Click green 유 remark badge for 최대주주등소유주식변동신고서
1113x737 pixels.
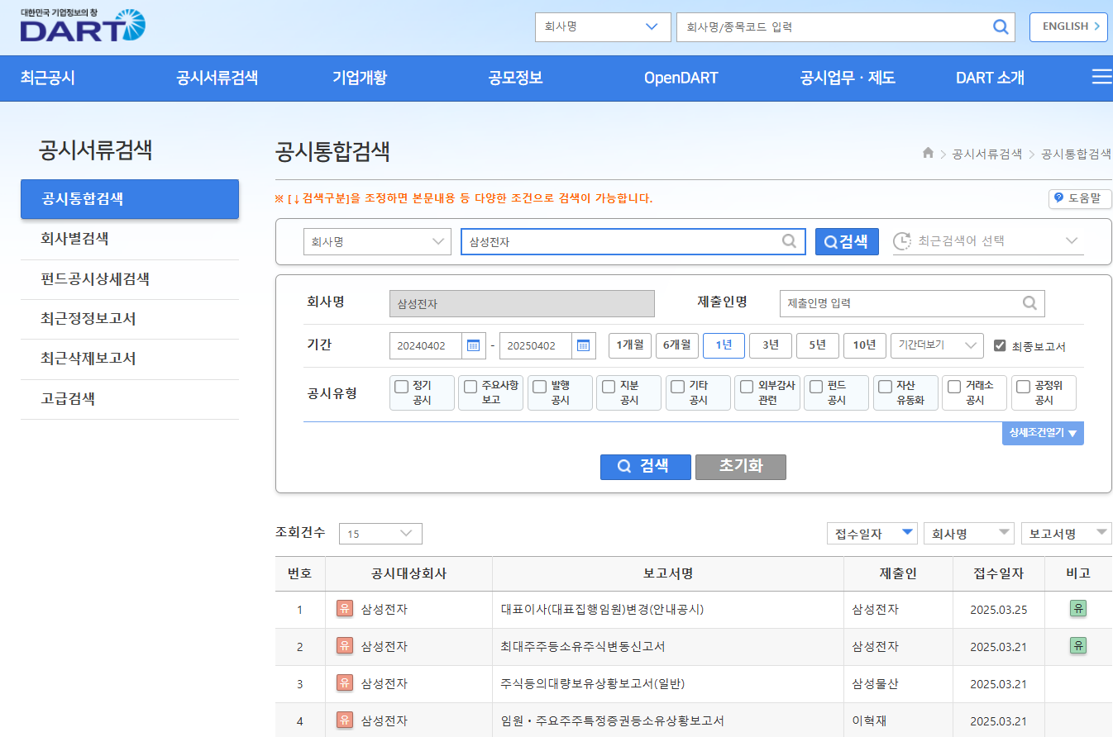click(1078, 645)
